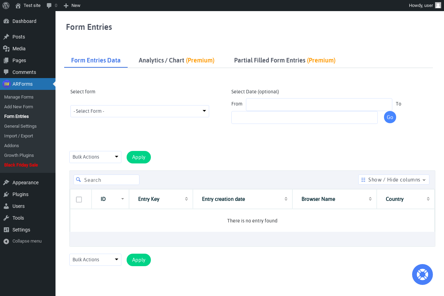Screen dimensions: 444x296
Task: Toggle the select-all entries checkbox
Action: click(79, 199)
